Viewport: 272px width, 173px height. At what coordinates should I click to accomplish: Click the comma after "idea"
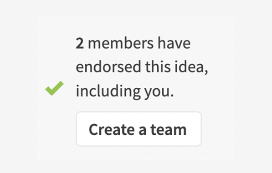pos(206,72)
